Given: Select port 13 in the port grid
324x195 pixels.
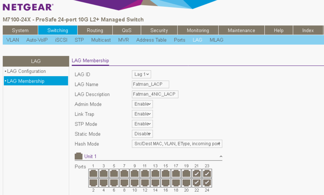Looking at the screenshot, I should pos(155,173).
